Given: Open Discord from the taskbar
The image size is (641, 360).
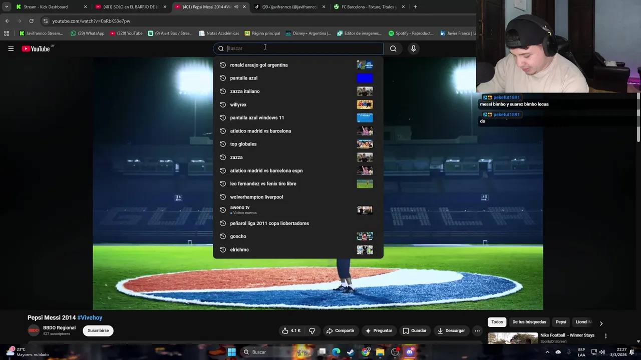Looking at the screenshot, I should [x=410, y=352].
